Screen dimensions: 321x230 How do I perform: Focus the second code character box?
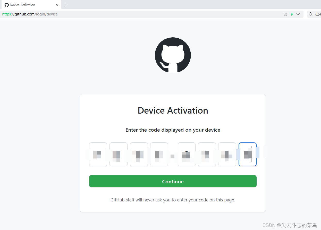click(x=119, y=154)
